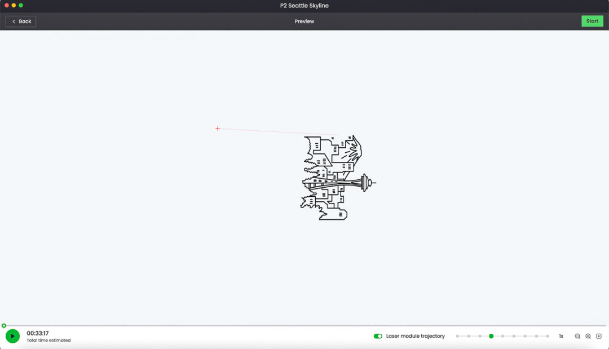The width and height of the screenshot is (609, 349).
Task: Select the rightmost dot on speed slider
Action: coord(548,336)
